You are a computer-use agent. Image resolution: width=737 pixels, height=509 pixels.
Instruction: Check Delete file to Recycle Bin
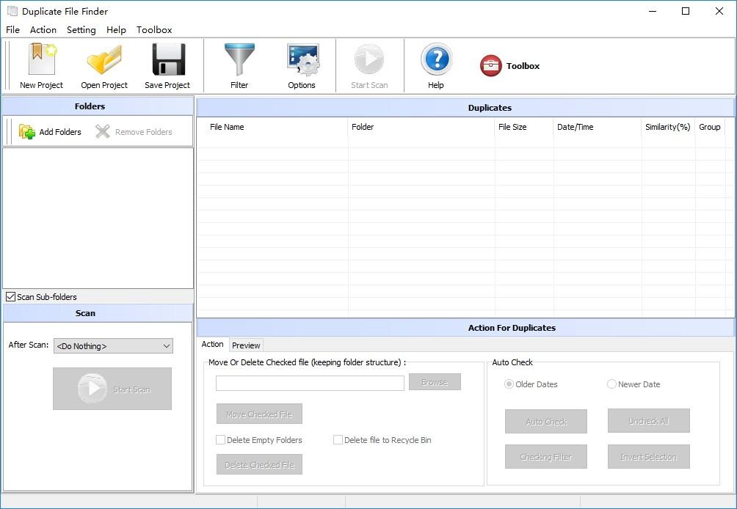tap(338, 440)
